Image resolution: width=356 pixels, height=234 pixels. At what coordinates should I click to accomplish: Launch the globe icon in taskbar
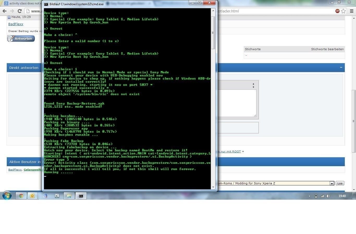45,196
